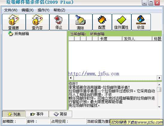Click the message pane scroll down arrow
The height and width of the screenshot is (126, 164).
click(159, 107)
